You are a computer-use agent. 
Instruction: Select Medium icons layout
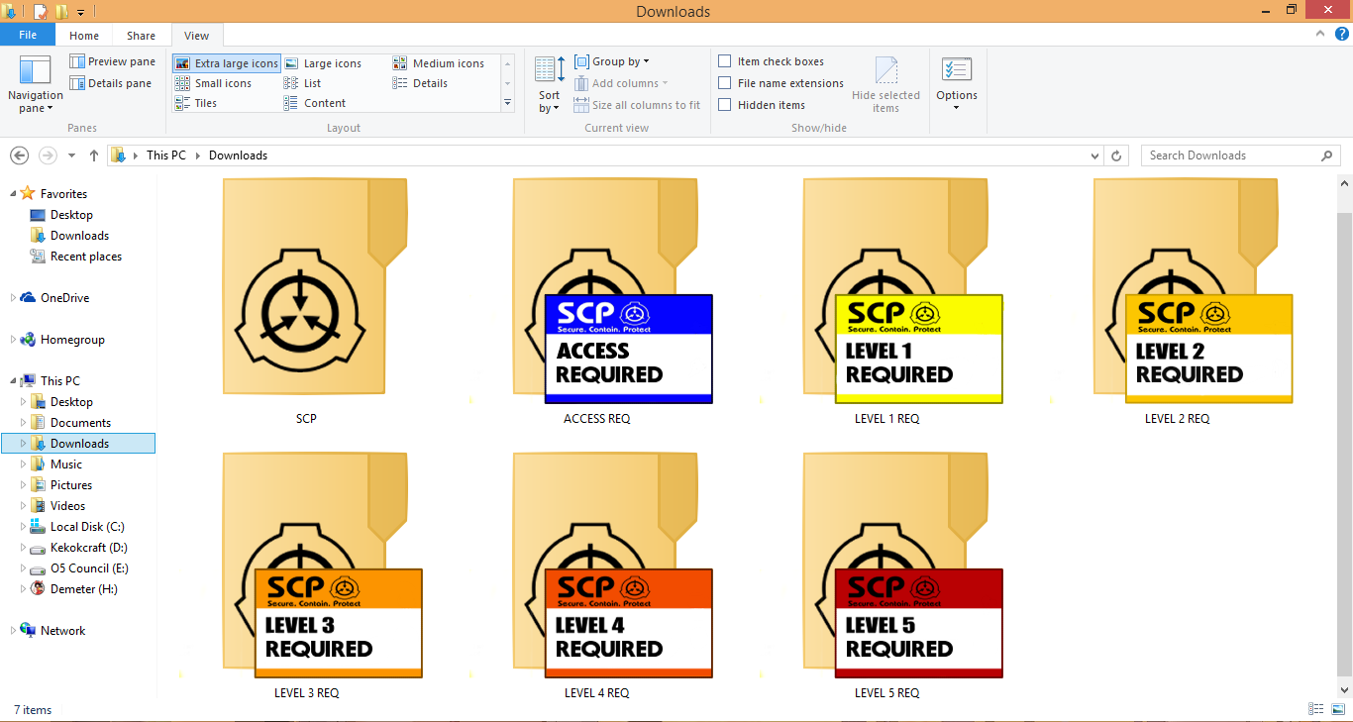pos(439,63)
